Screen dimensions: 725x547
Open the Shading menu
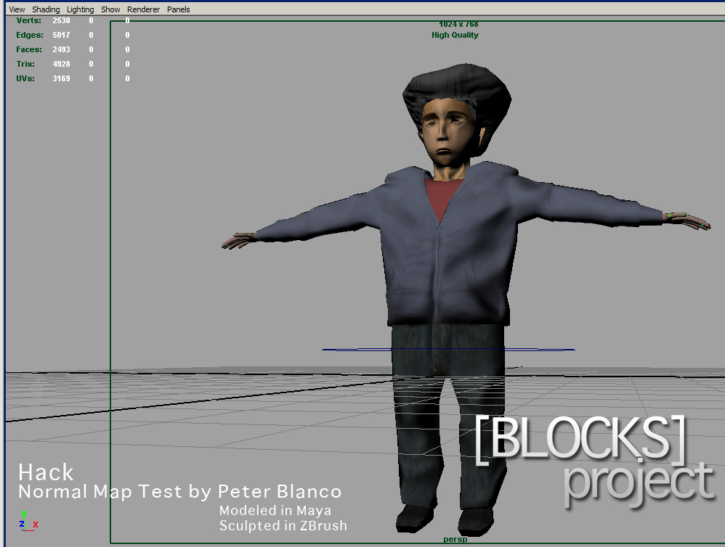pos(46,9)
